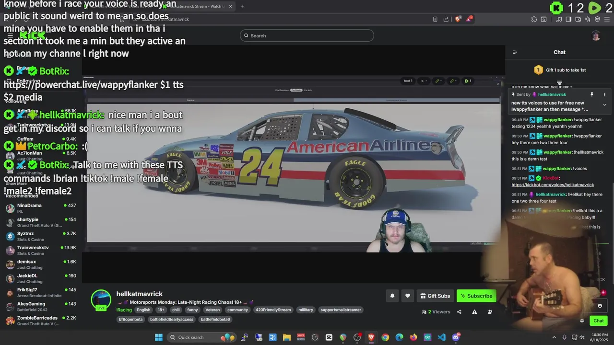Show hidden system tray icons chevron
Image resolution: width=614 pixels, height=345 pixels.
pyautogui.click(x=554, y=337)
